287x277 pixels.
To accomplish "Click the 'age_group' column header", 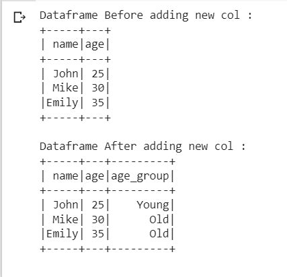I will [x=140, y=176].
